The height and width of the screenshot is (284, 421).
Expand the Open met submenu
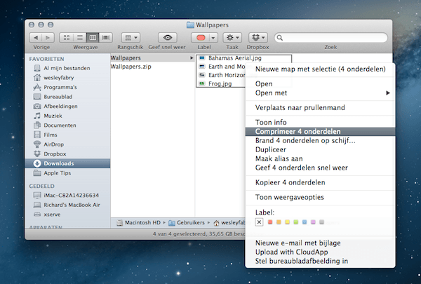click(x=321, y=93)
